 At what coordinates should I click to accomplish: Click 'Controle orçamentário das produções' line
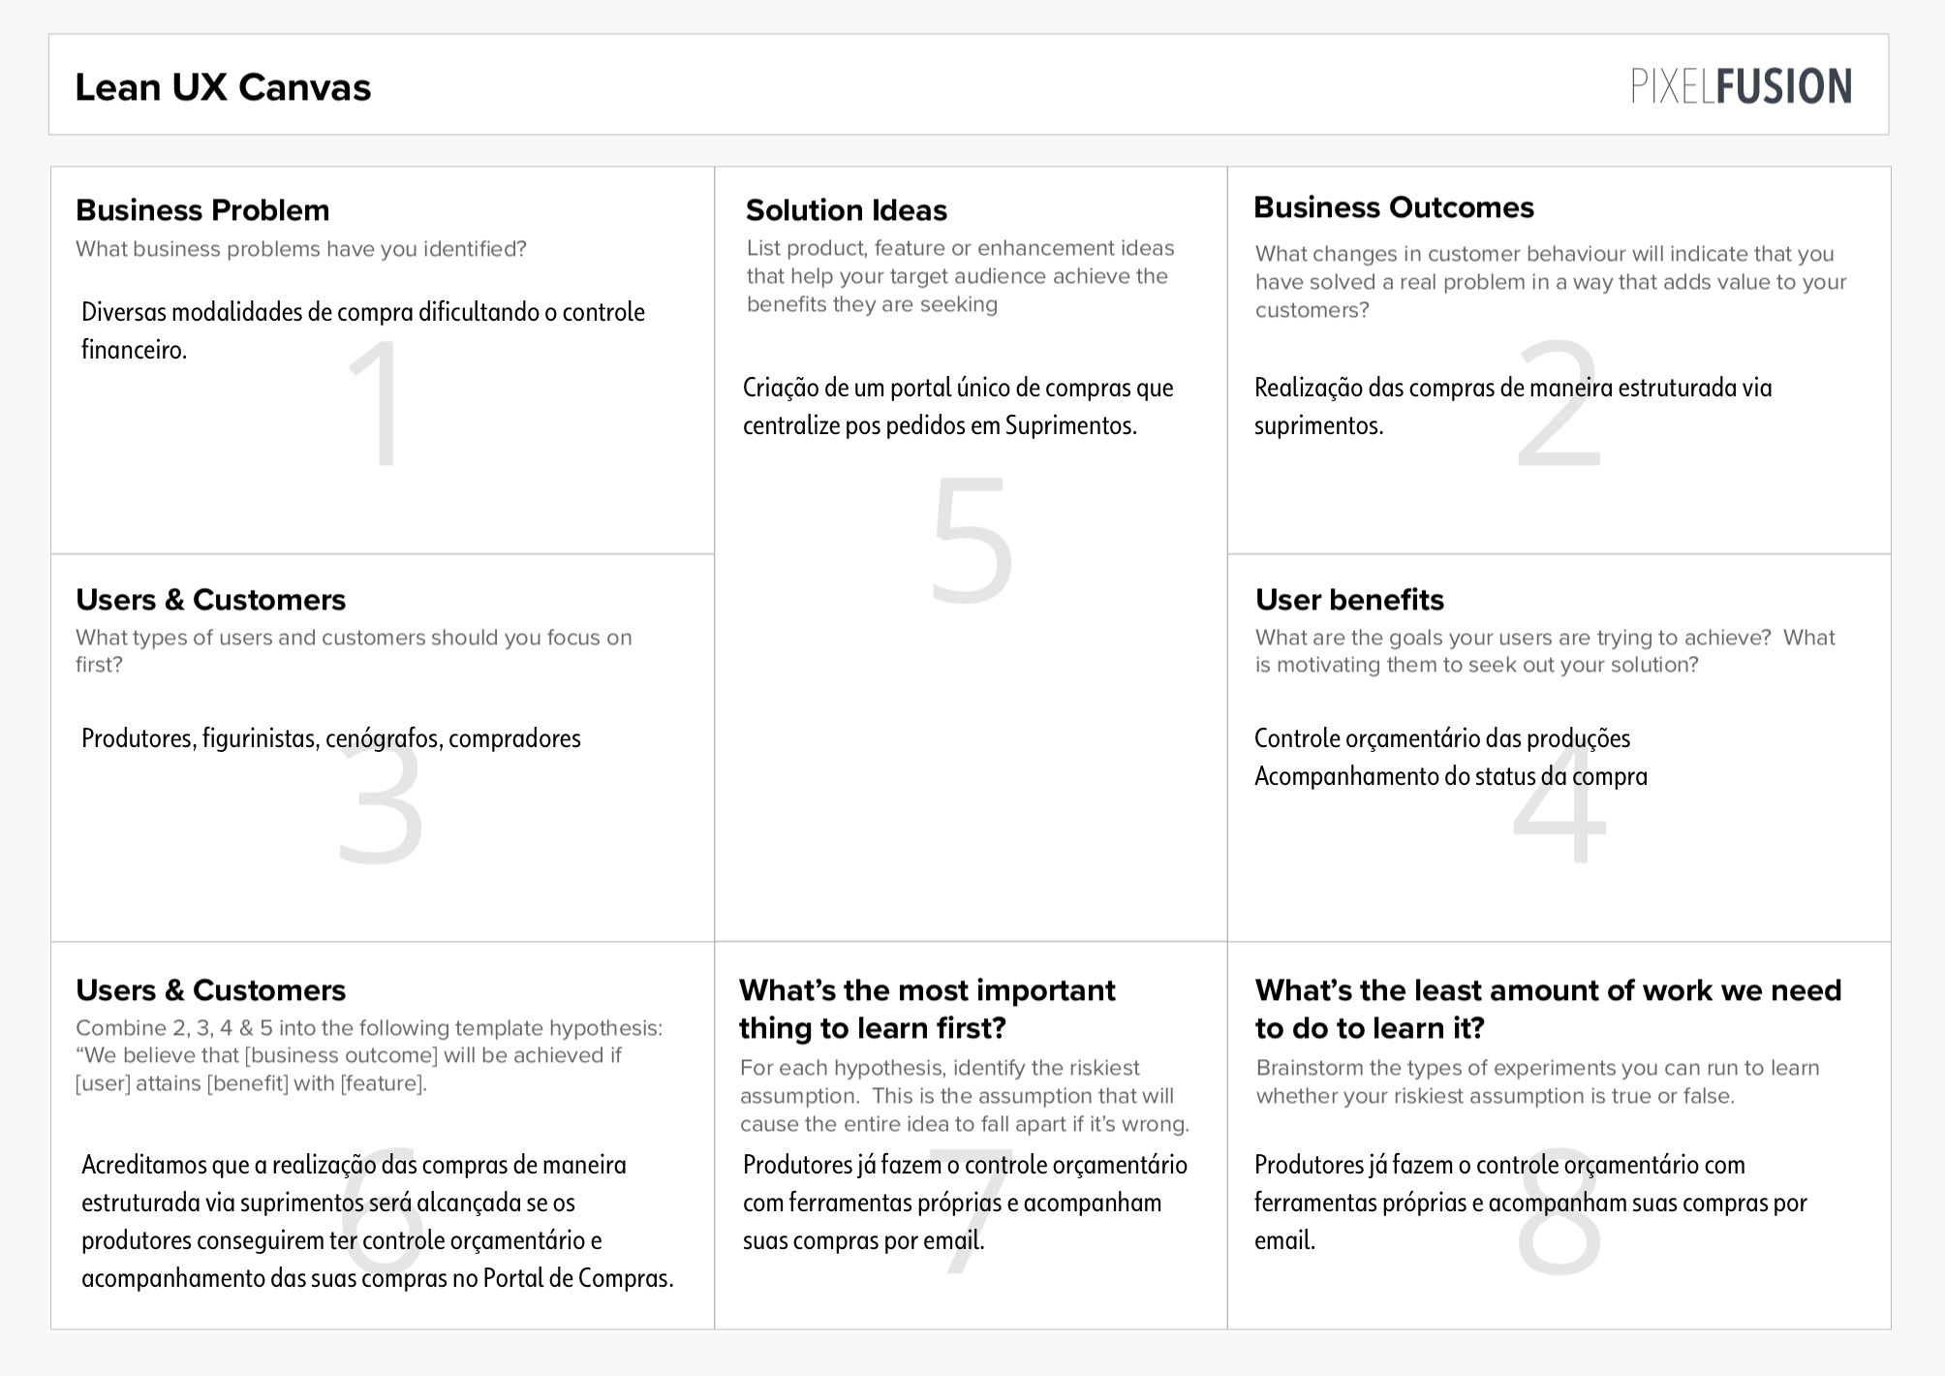[1442, 738]
